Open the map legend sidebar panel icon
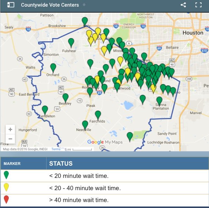The height and width of the screenshot is (208, 209). [x=11, y=5]
